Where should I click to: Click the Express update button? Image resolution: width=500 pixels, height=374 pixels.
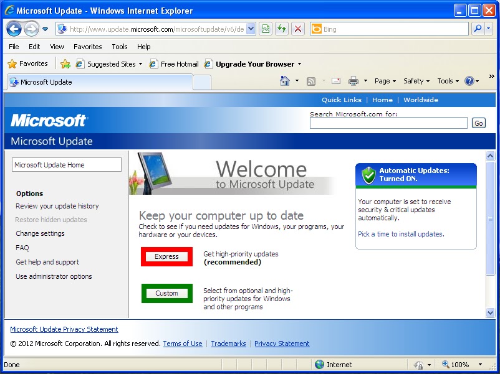[166, 256]
